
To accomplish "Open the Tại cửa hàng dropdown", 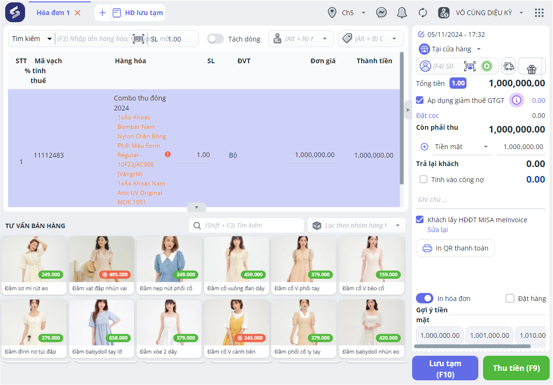I will [479, 49].
